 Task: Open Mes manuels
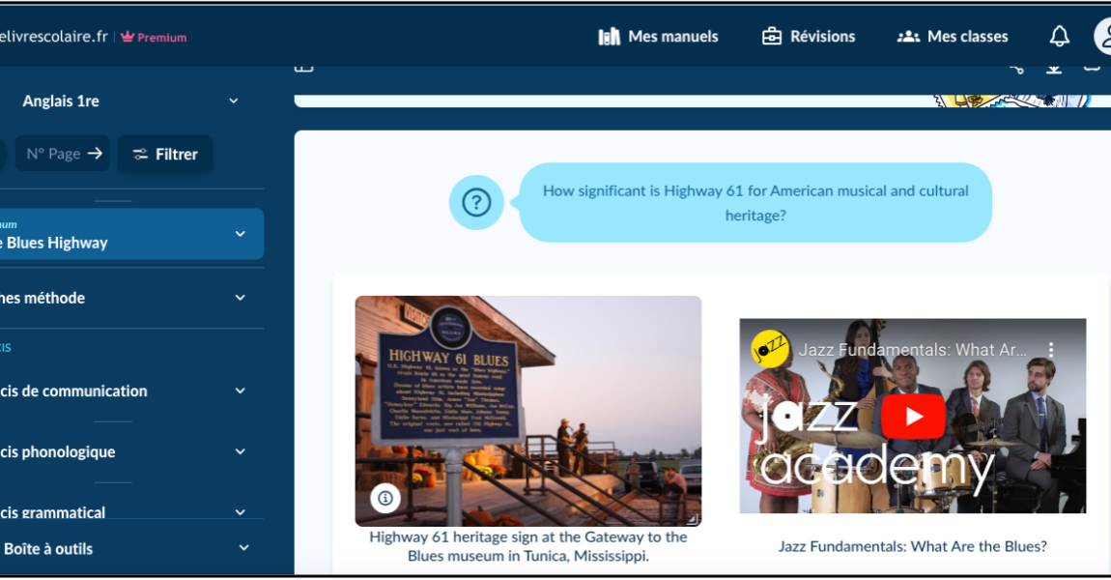pos(658,37)
